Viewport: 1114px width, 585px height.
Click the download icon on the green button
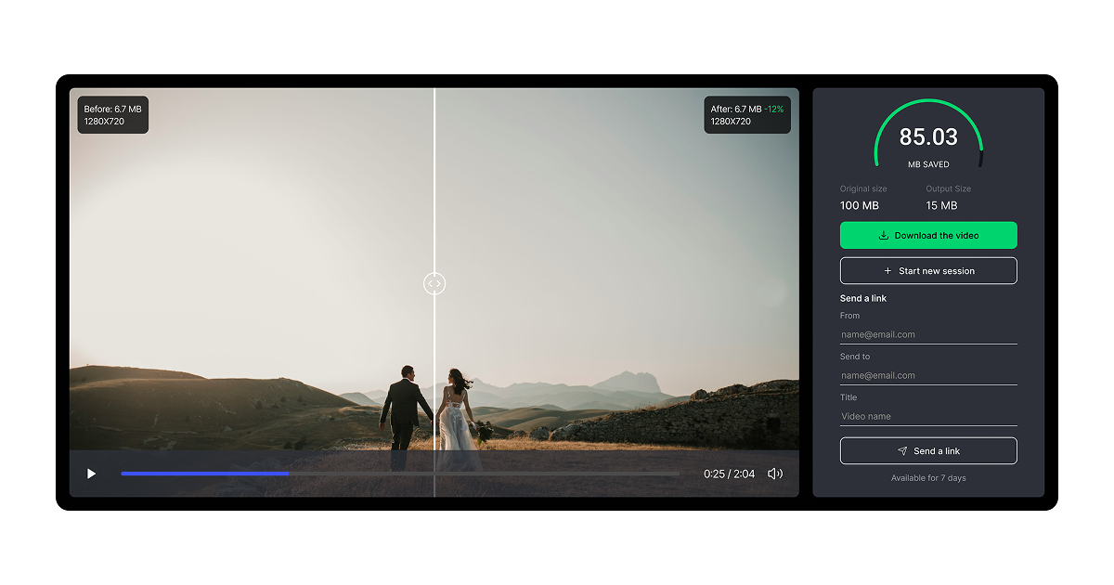pos(882,235)
